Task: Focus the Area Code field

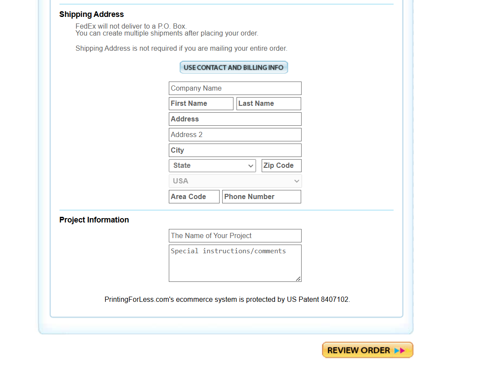Action: click(194, 196)
